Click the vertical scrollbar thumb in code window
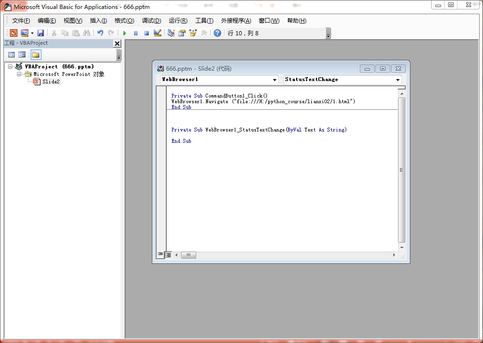Screen dimensions: 483x343 [x=402, y=170]
